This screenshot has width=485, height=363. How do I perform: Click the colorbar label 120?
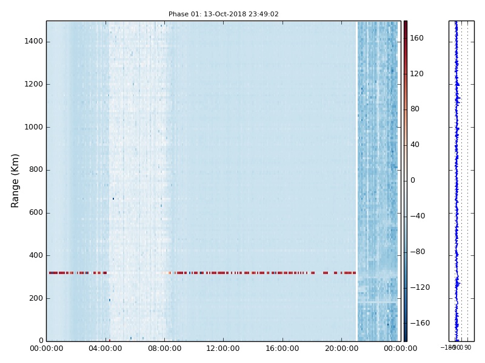(416, 73)
